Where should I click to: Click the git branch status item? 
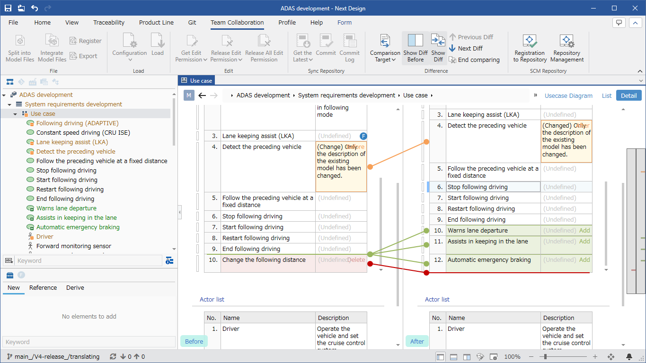(53, 357)
